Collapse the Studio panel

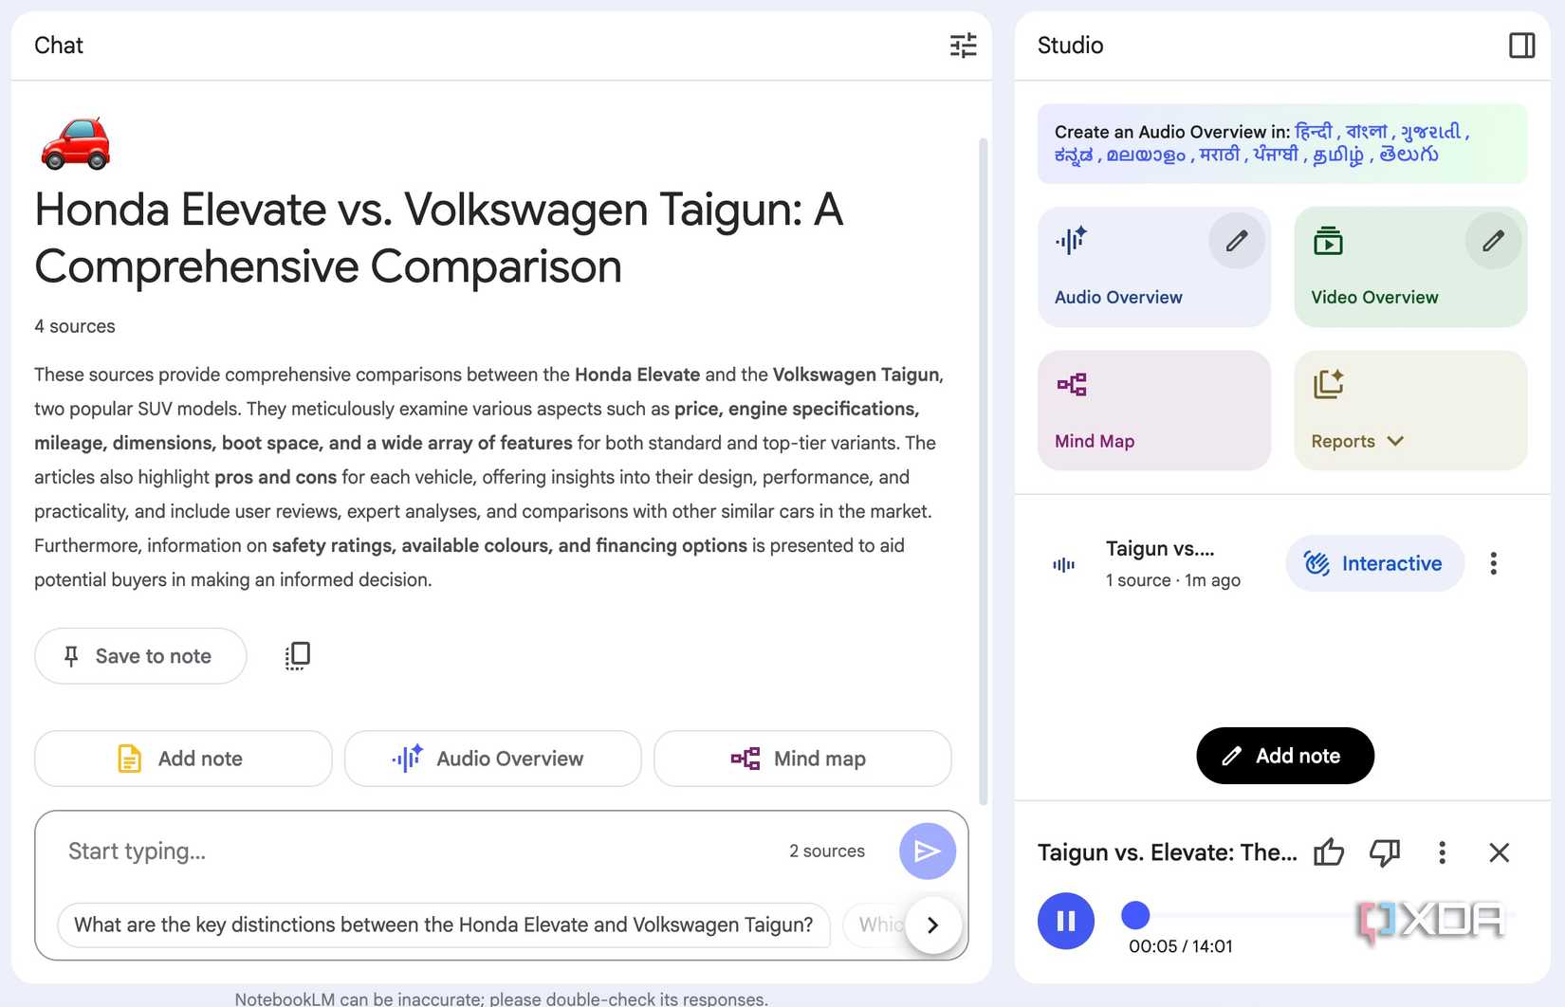coord(1521,46)
